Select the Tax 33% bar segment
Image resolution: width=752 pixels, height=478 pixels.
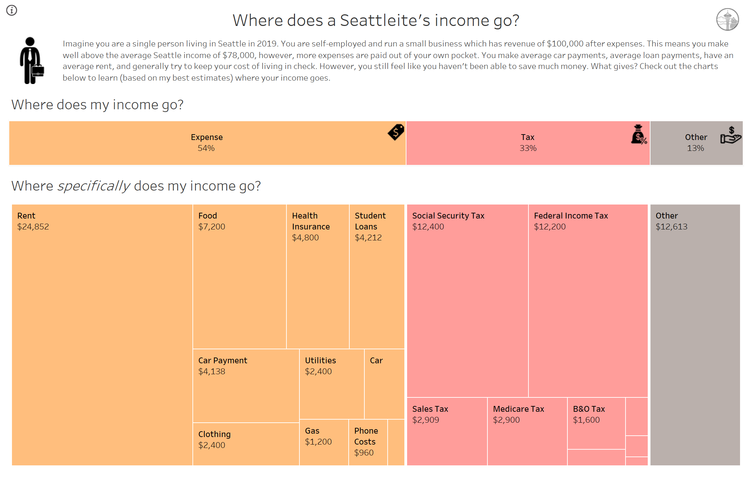[528, 143]
